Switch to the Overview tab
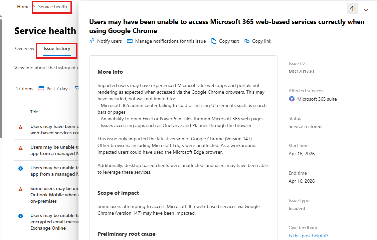This screenshot has width=377, height=240. (x=24, y=48)
